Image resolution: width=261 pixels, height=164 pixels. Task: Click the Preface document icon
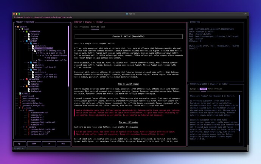pos(29,36)
